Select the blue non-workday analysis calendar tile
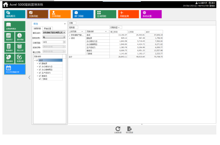Image resolution: width=220 pixels, height=145 pixels. (15, 69)
